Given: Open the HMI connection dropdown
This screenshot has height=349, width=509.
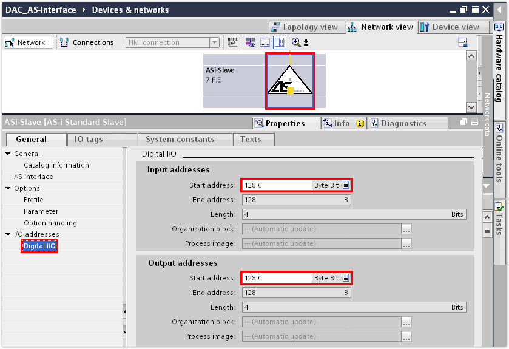Looking at the screenshot, I should 214,42.
